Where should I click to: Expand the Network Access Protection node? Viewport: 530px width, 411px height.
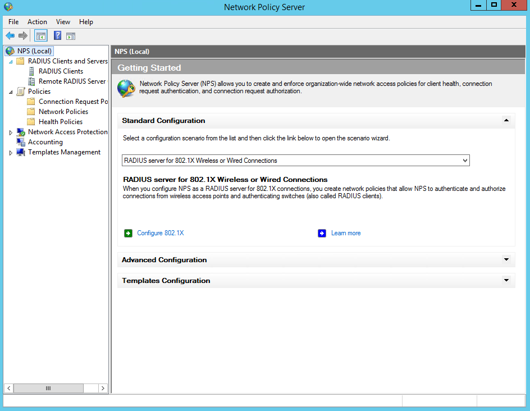11,133
